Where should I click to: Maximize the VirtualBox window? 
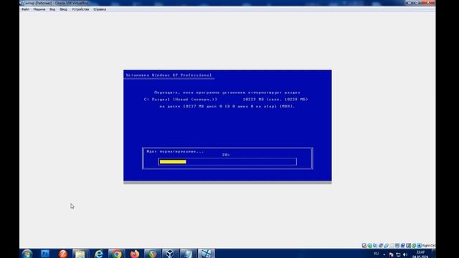click(x=417, y=3)
